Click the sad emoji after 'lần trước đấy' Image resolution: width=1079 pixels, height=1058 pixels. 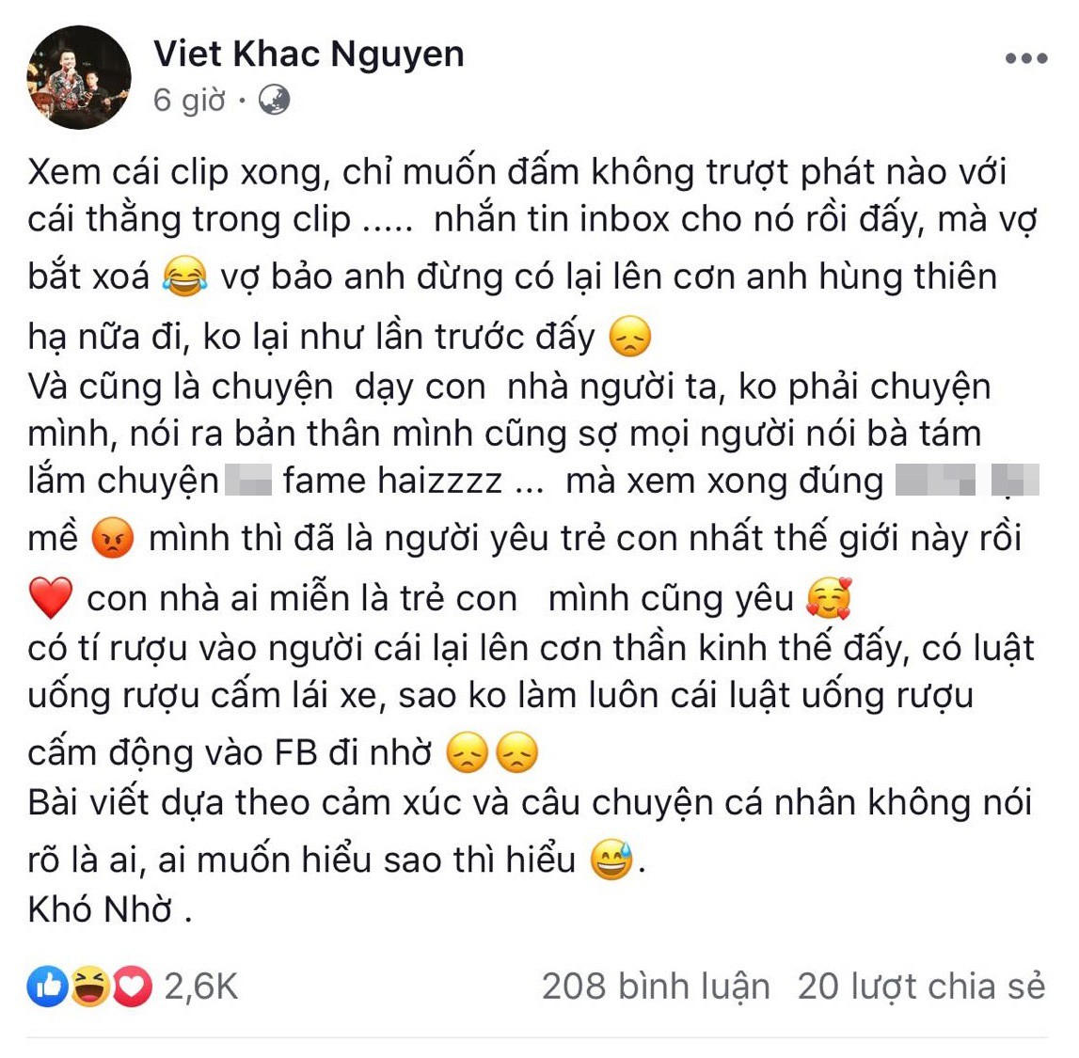click(x=627, y=334)
